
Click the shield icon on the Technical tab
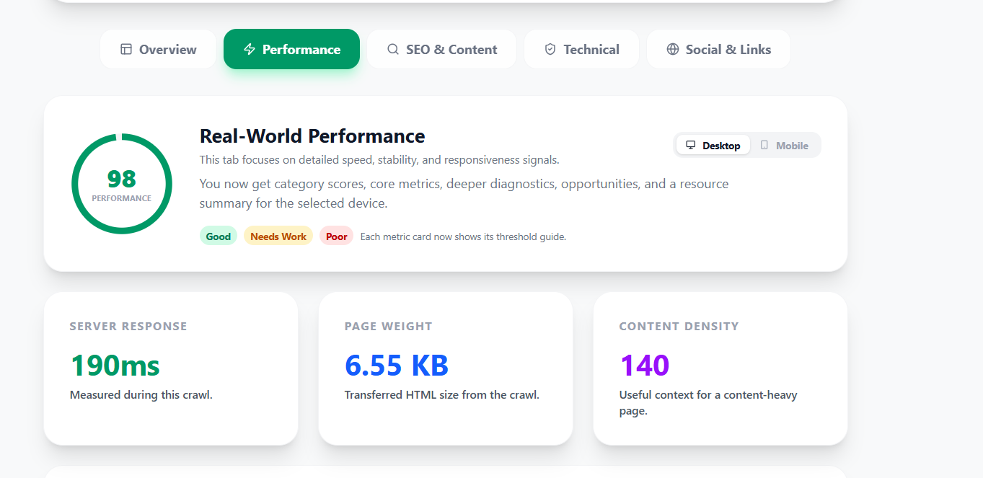(550, 49)
